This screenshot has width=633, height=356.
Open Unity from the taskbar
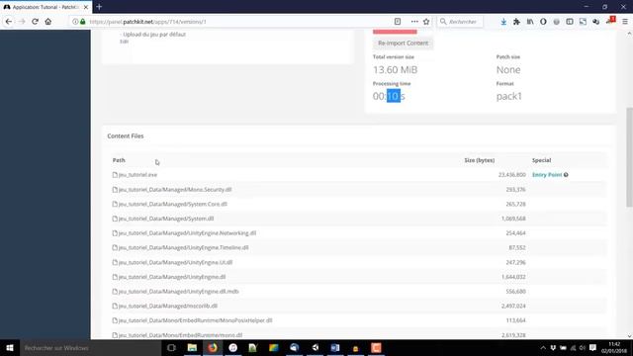click(316, 347)
